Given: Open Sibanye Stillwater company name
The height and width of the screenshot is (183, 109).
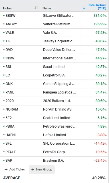Looking at the screenshot, I should click(x=59, y=16).
